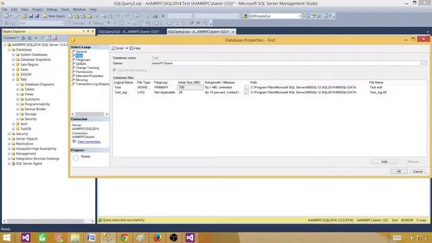Select the Permissions page in dialog

84,72
